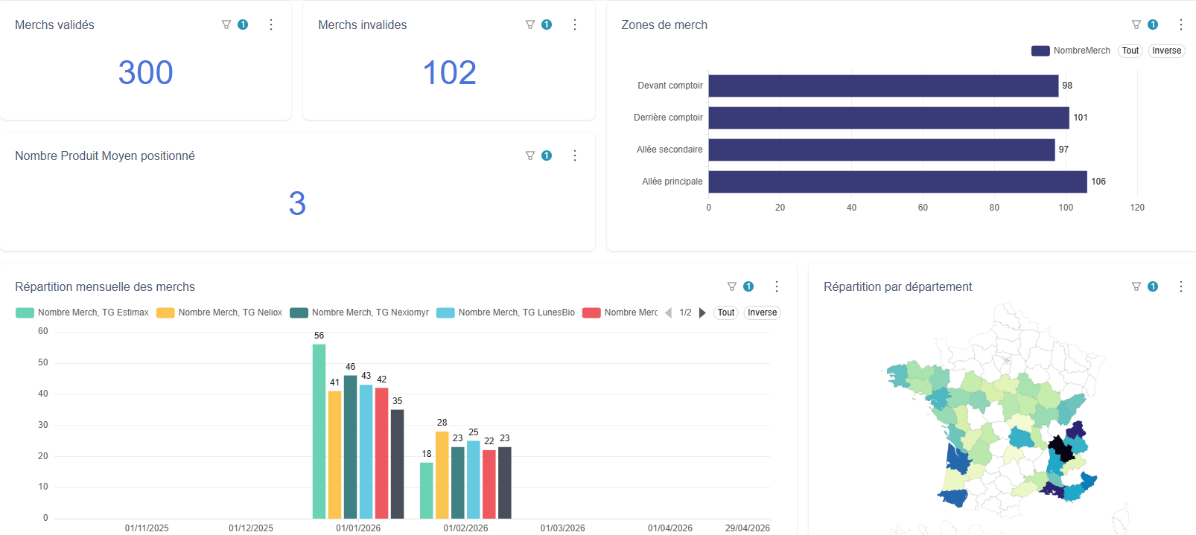Click filter icon on Merchs validés card
The height and width of the screenshot is (535, 1196).
226,25
